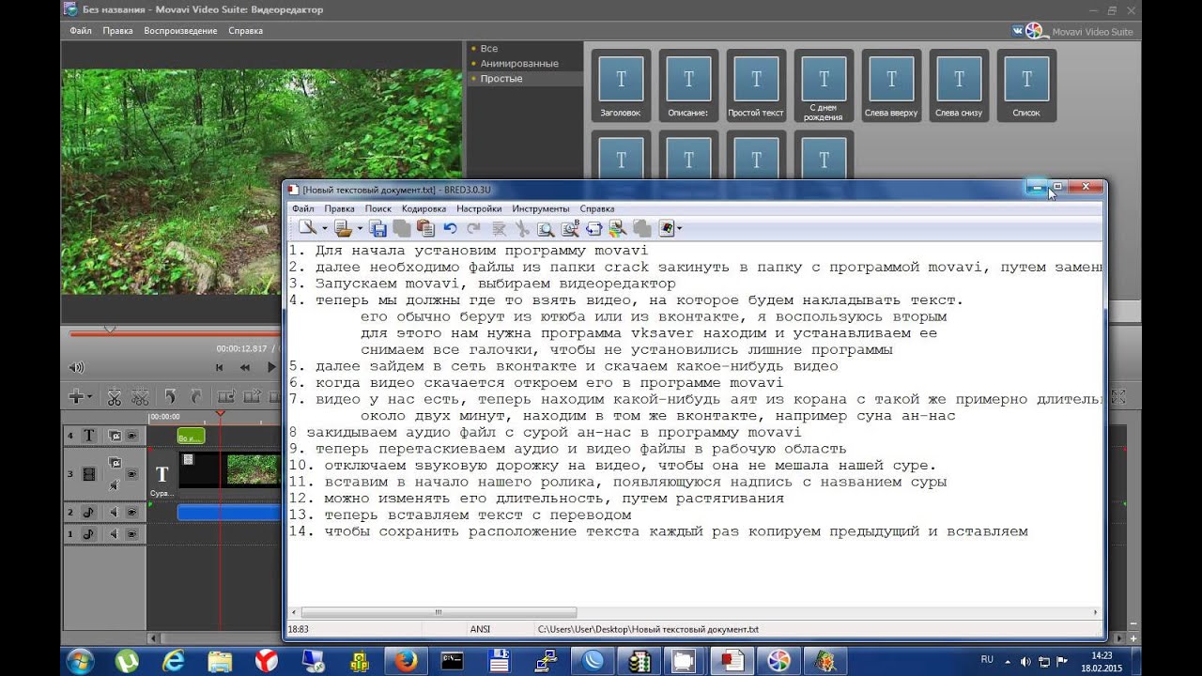Open Movavi Воспроизведение menu

(x=180, y=31)
